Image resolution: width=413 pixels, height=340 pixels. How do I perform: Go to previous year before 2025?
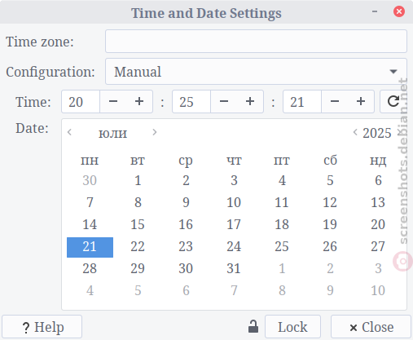(x=355, y=132)
